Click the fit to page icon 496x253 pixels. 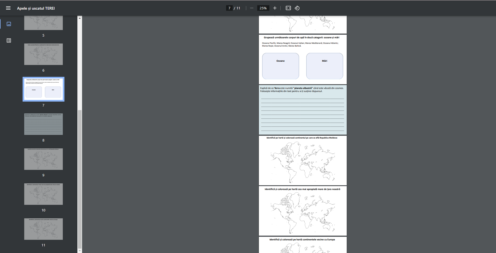288,8
